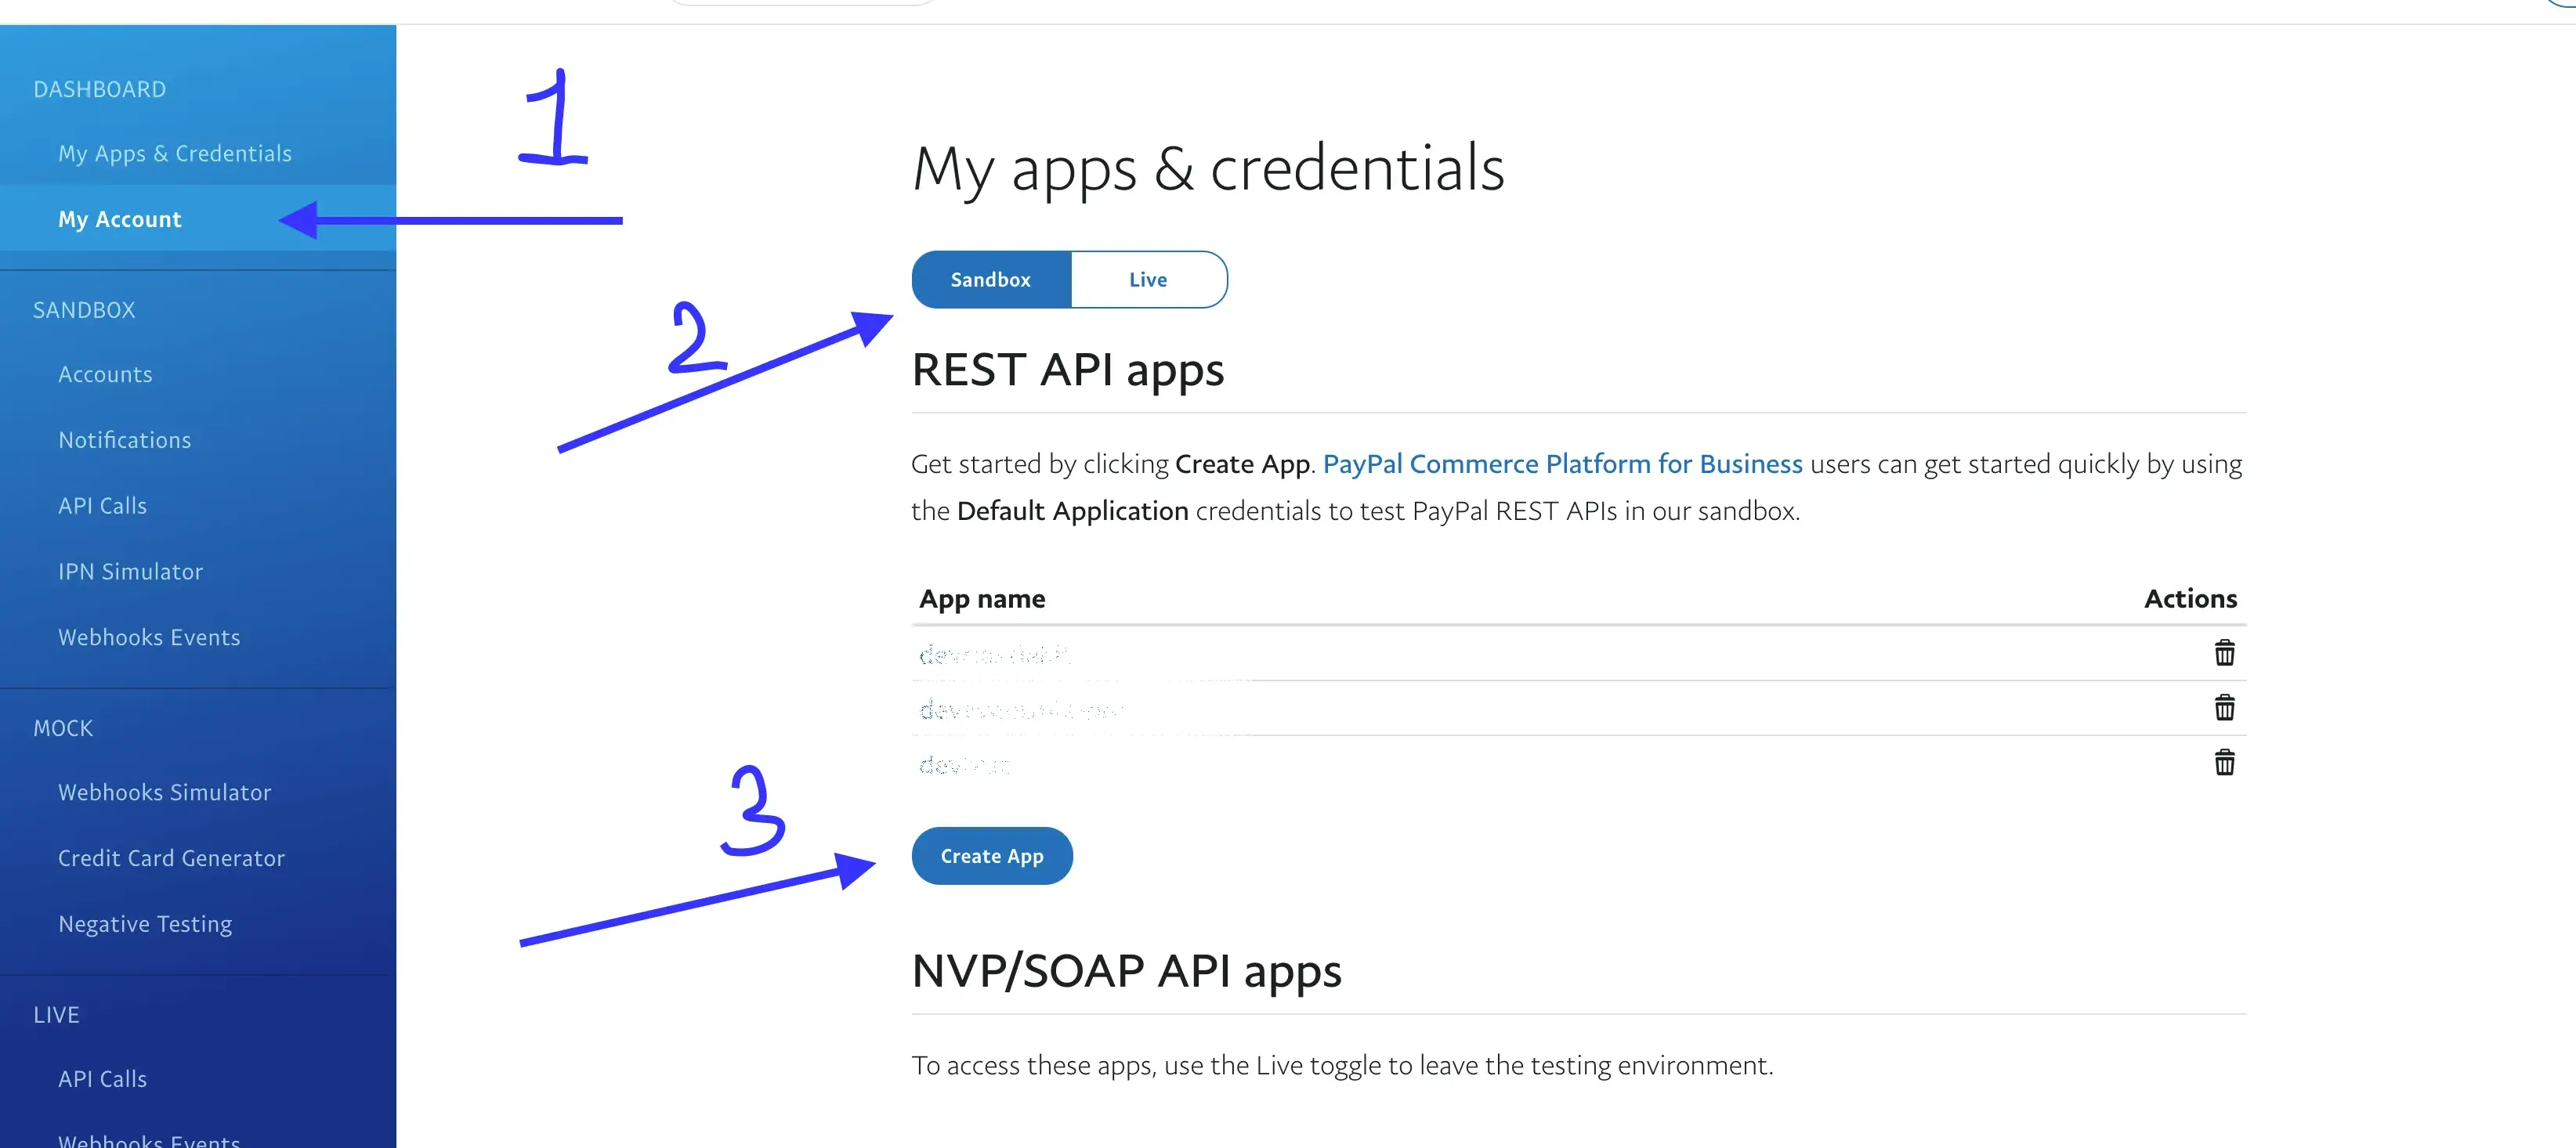This screenshot has height=1148, width=2576.
Task: Open second blurred app name row
Action: (1020, 710)
